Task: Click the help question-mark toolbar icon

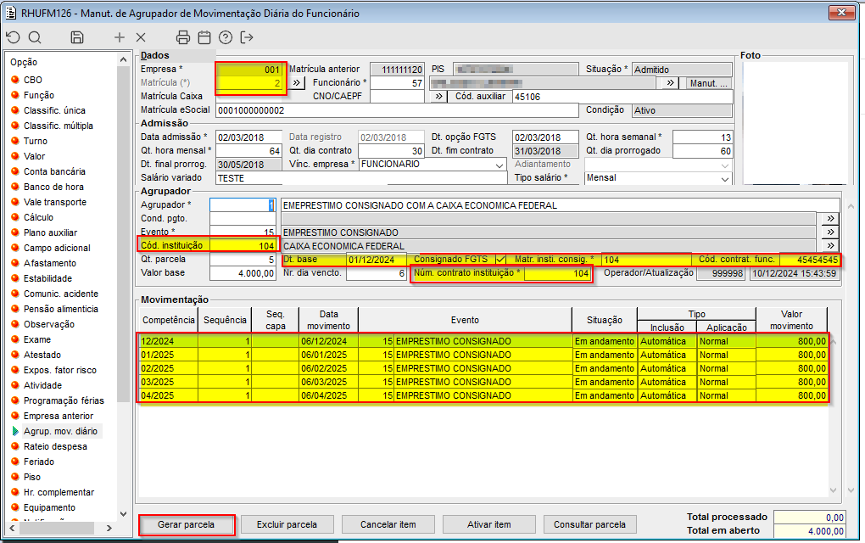Action: tap(225, 37)
